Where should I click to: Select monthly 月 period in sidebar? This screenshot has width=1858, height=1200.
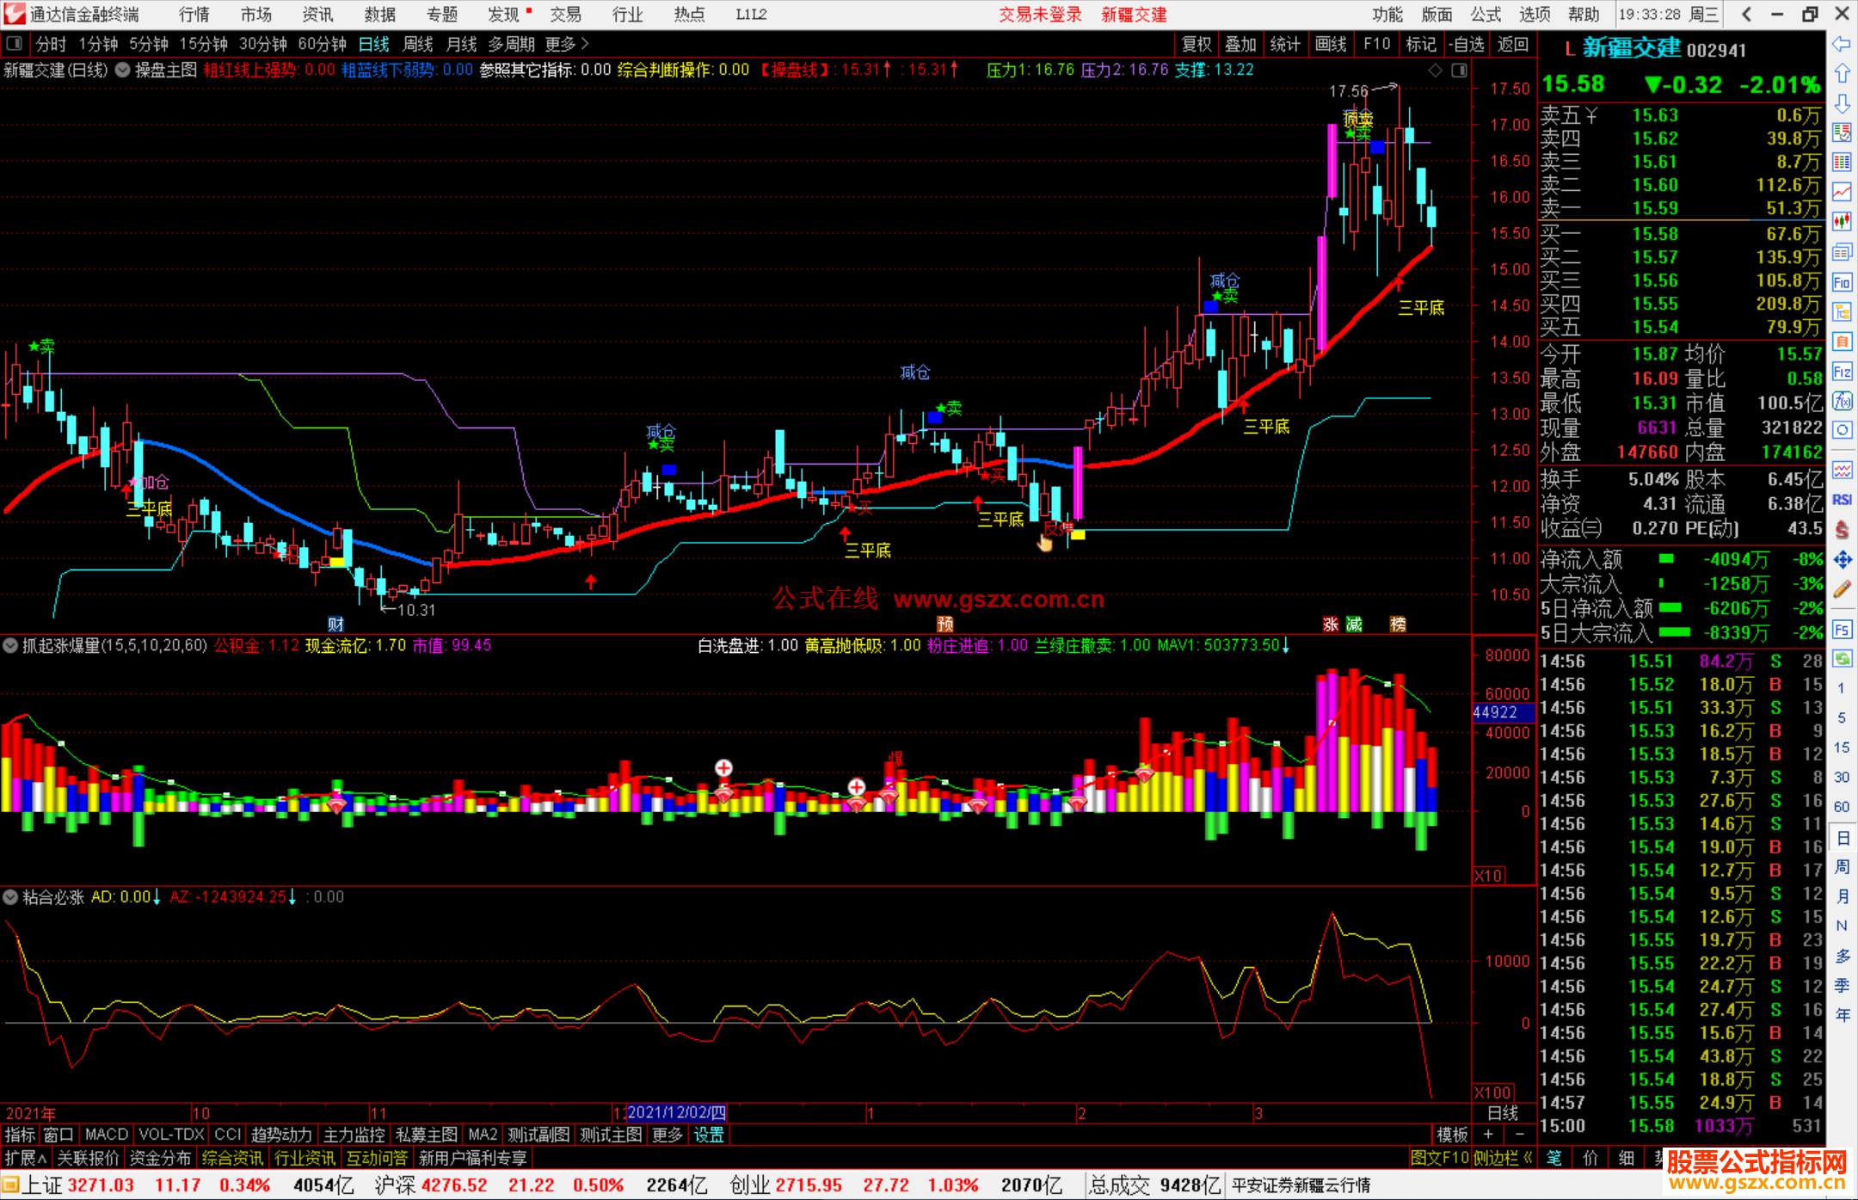1842,896
